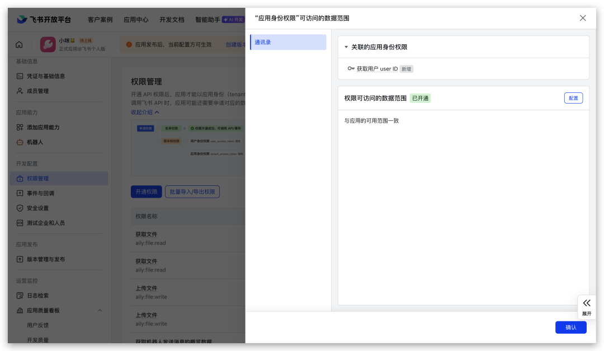Open 安全设置 in the sidebar
The width and height of the screenshot is (604, 351).
pyautogui.click(x=37, y=208)
